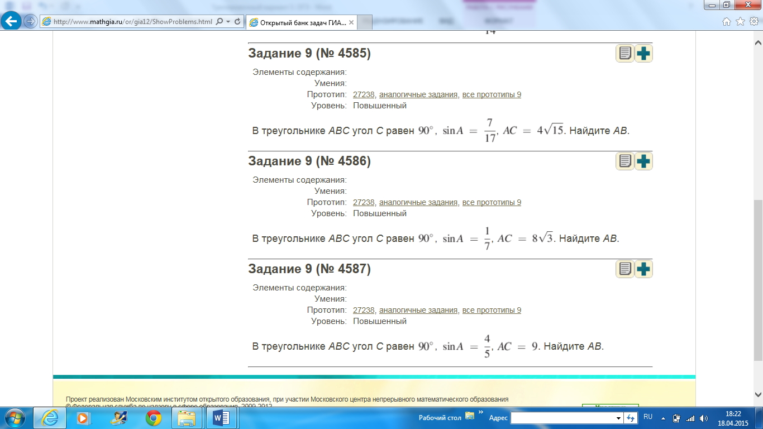
Task: Click heading 'Задание 9 (№ 4586)'
Action: 309,161
